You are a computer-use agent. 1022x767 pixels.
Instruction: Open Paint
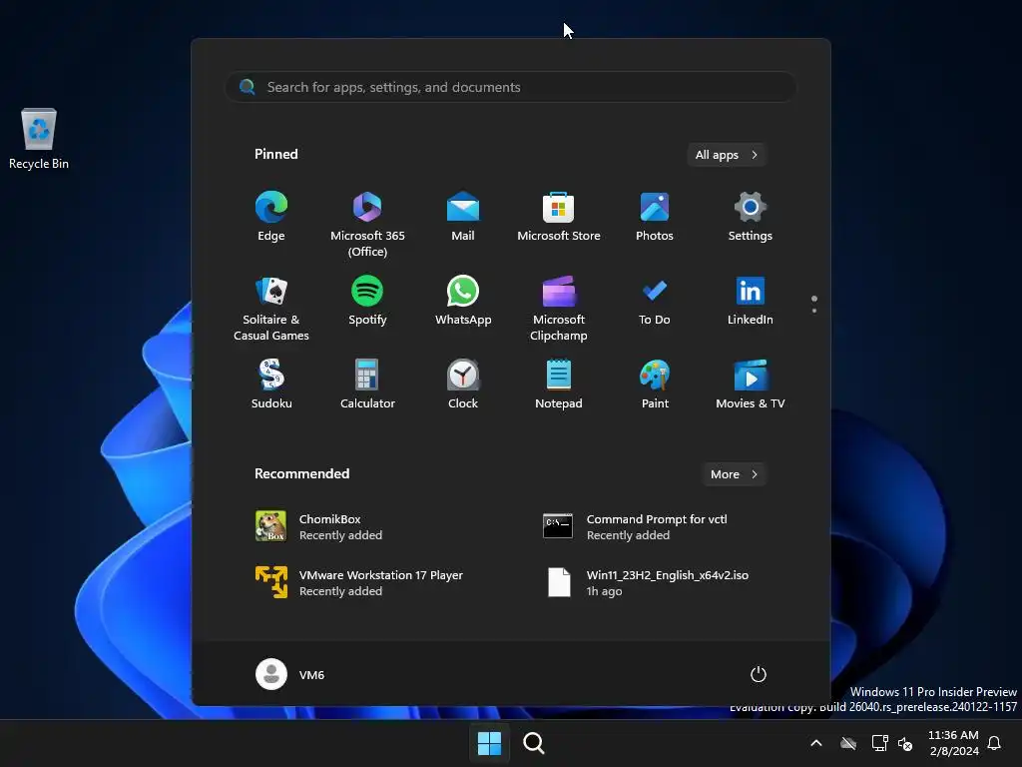click(655, 384)
